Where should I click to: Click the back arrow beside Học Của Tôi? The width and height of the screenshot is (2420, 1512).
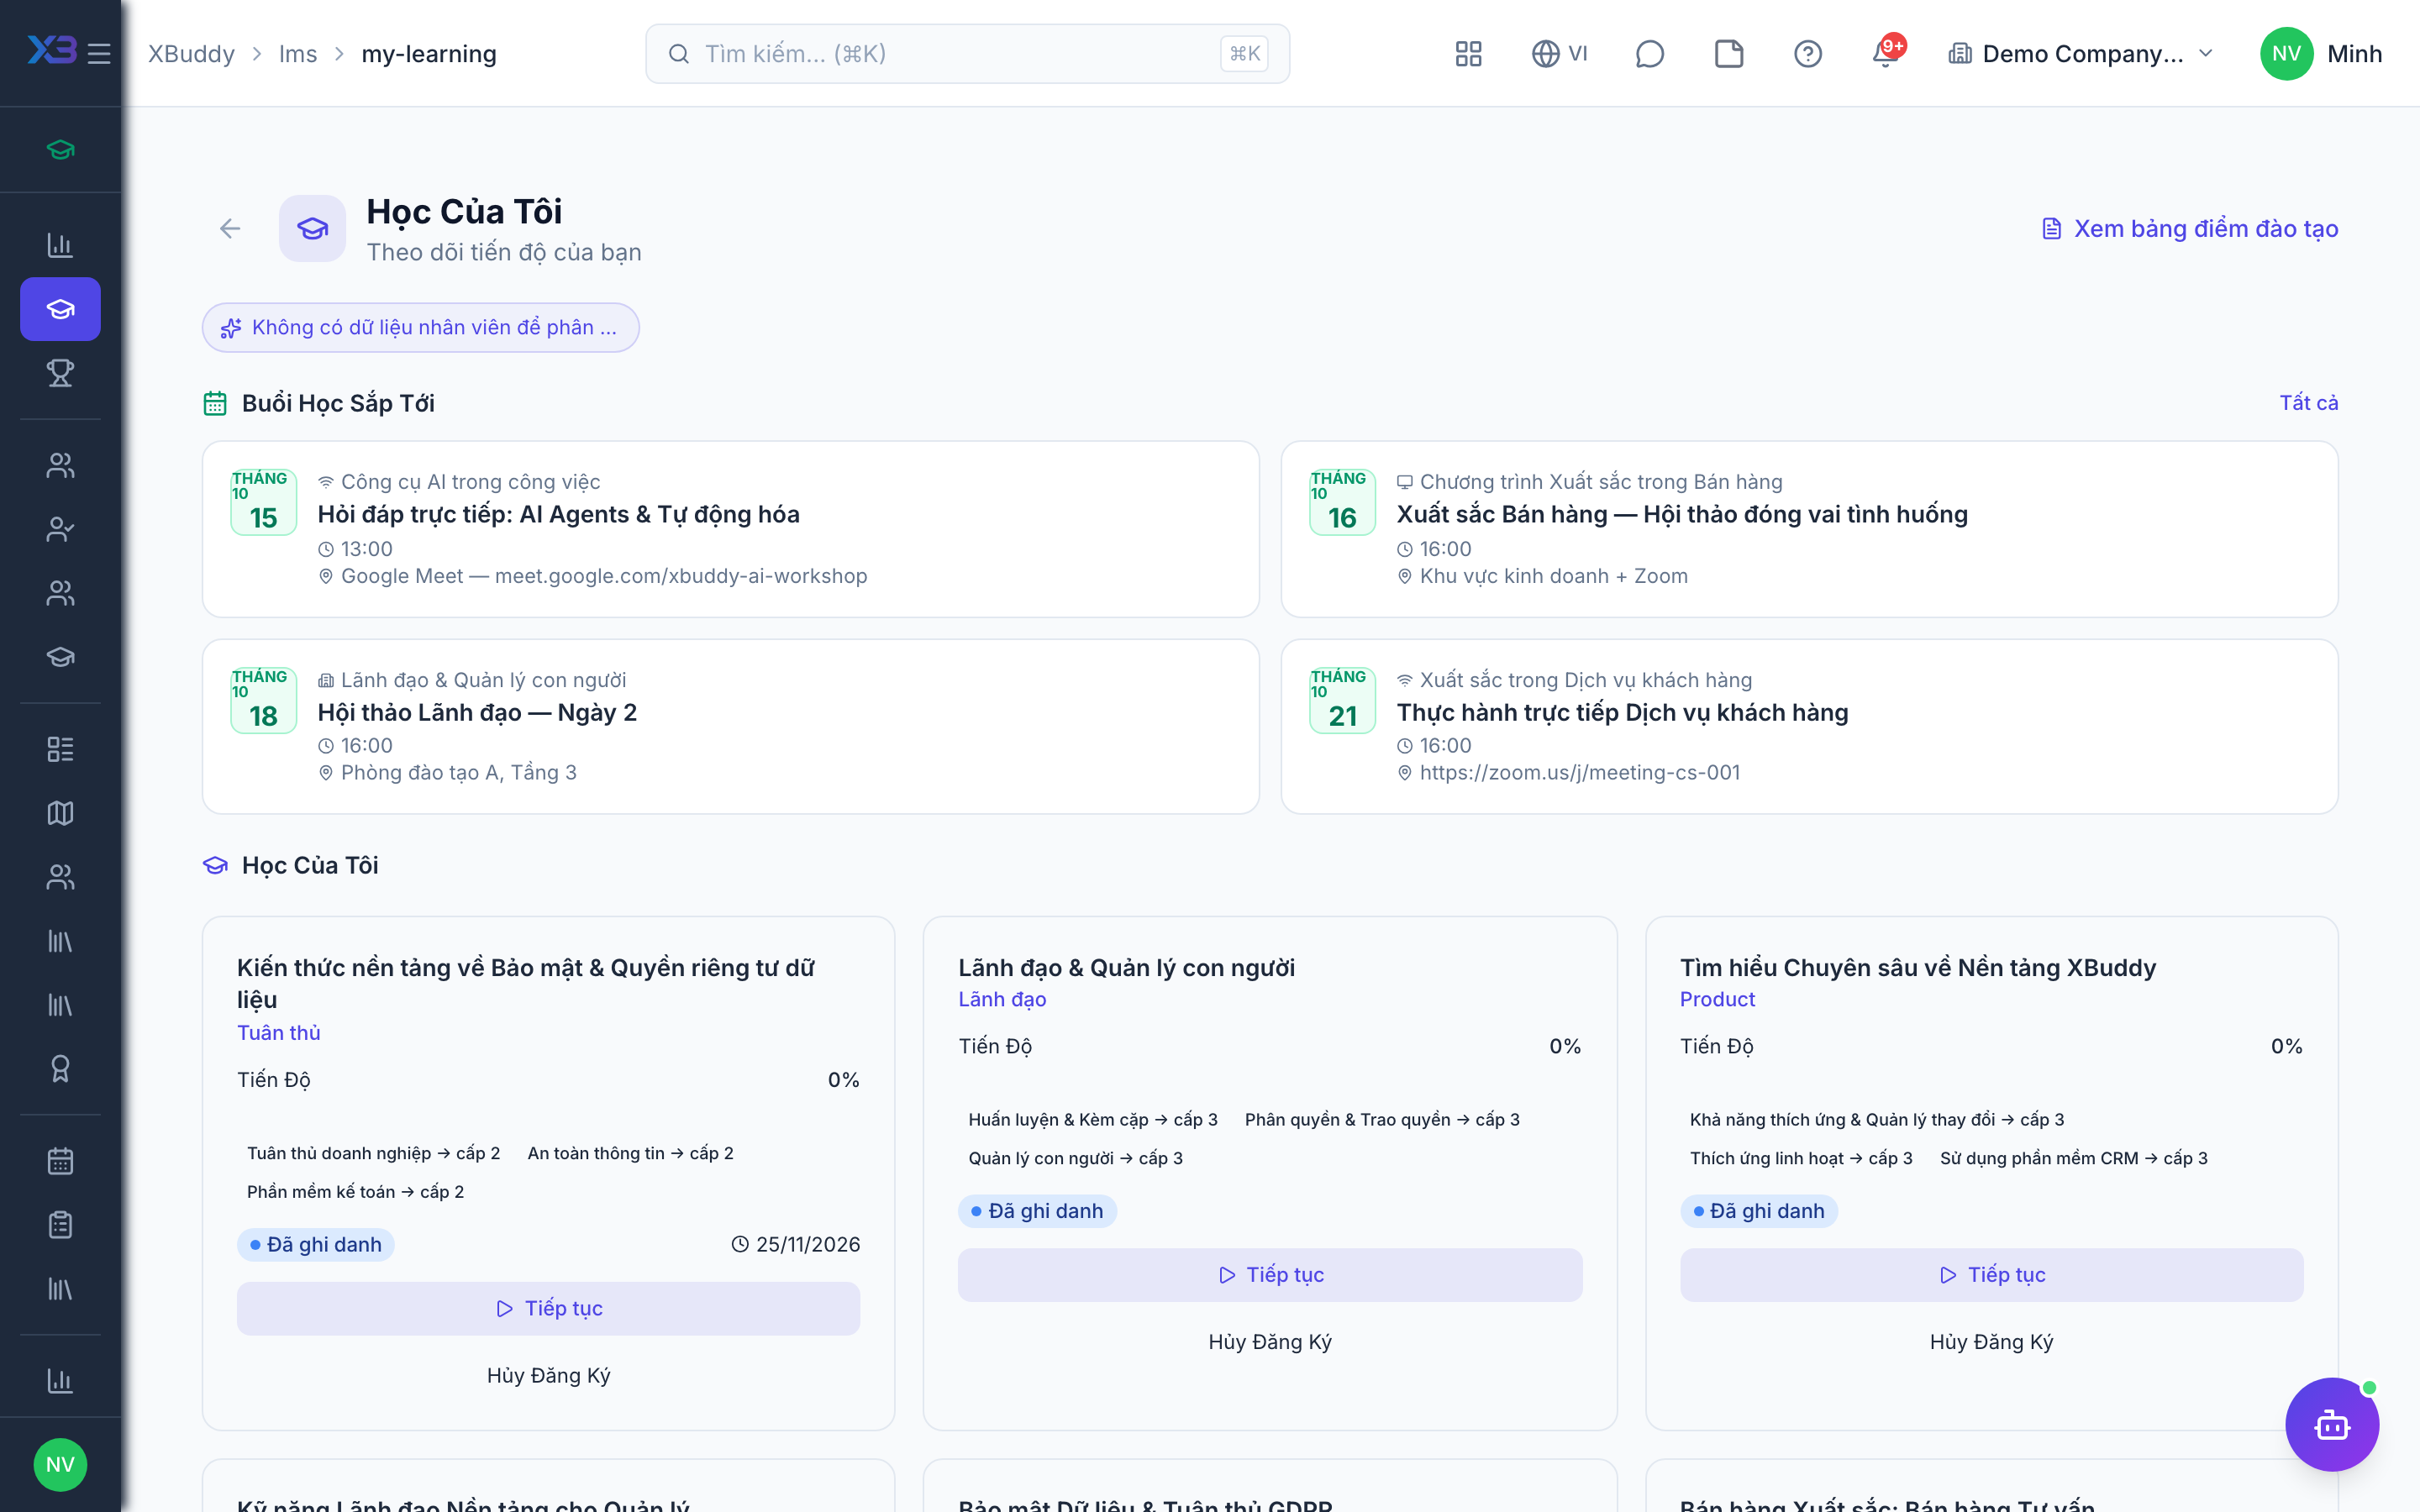click(x=230, y=229)
